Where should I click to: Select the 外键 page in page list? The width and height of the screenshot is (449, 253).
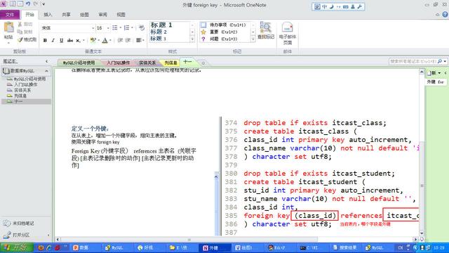coord(435,82)
